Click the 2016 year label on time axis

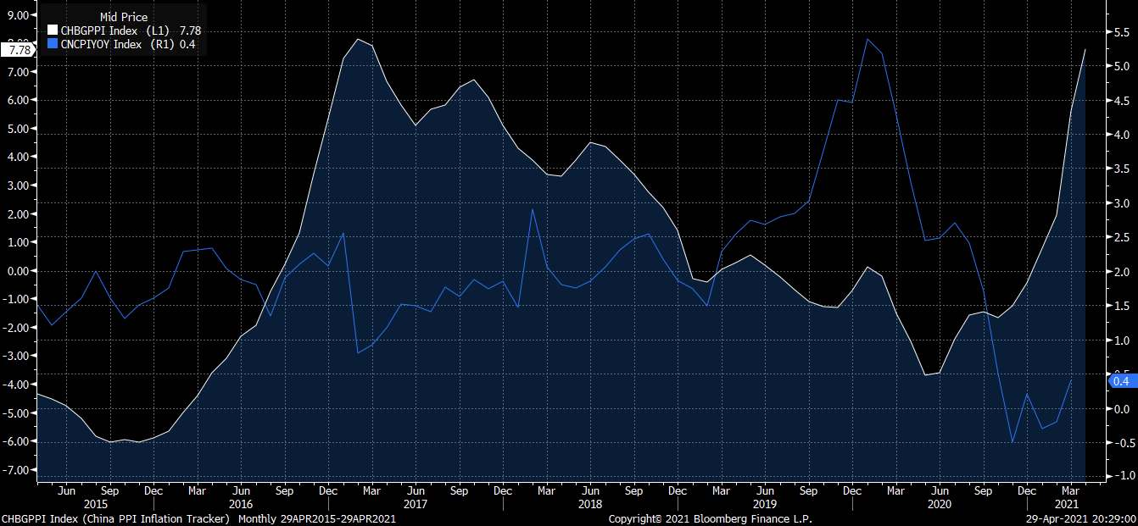click(x=241, y=504)
